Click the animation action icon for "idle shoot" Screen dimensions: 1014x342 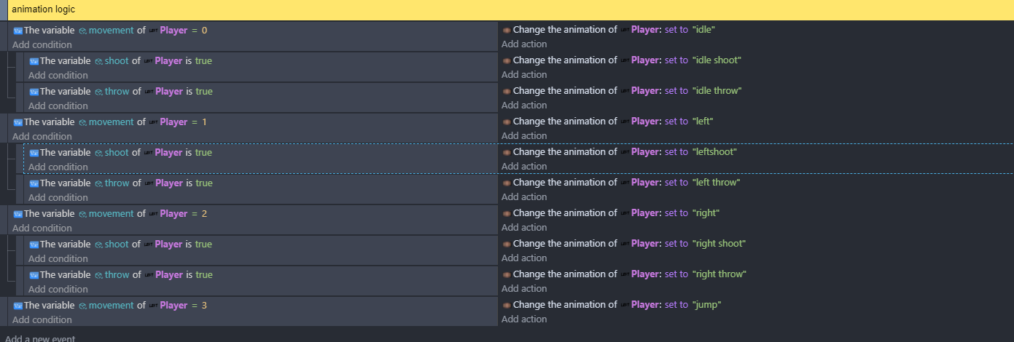pos(507,60)
